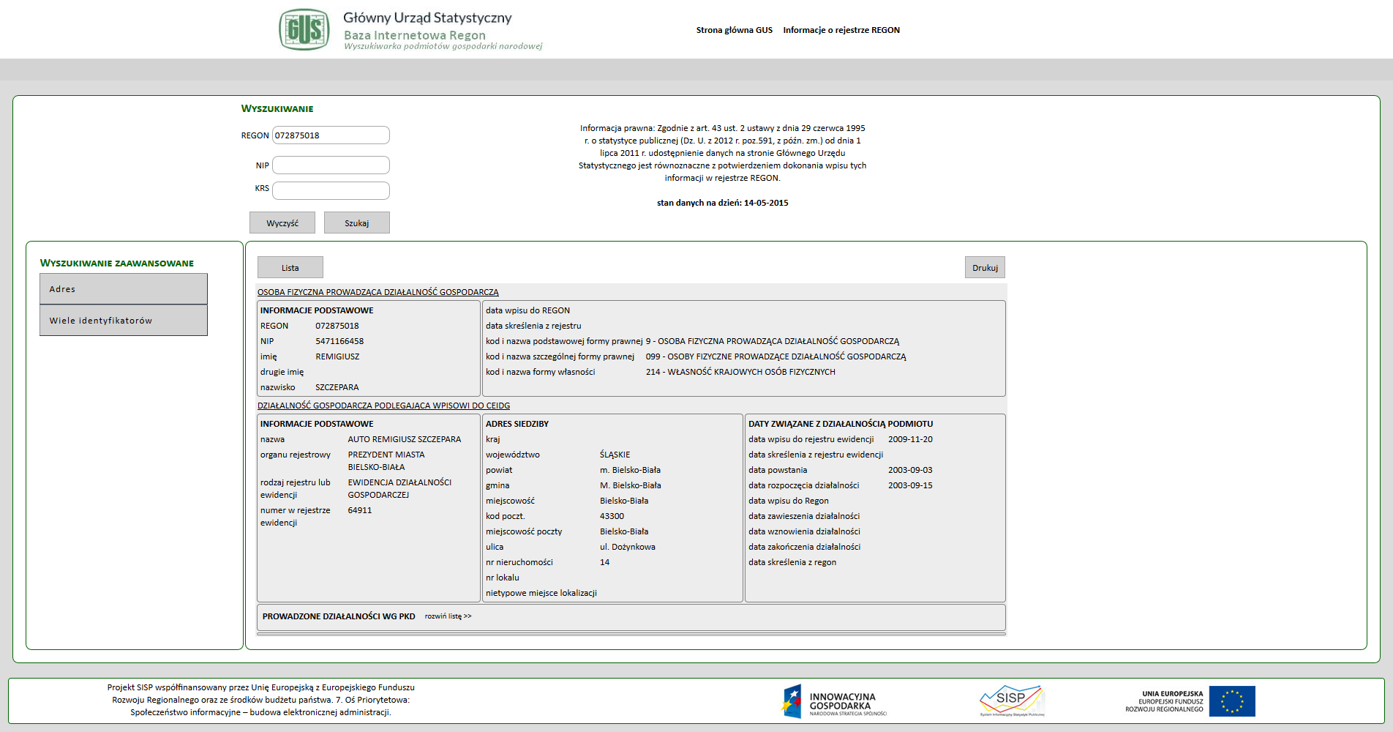The height and width of the screenshot is (732, 1393).
Task: Select legal form code 099 text
Action: 776,356
